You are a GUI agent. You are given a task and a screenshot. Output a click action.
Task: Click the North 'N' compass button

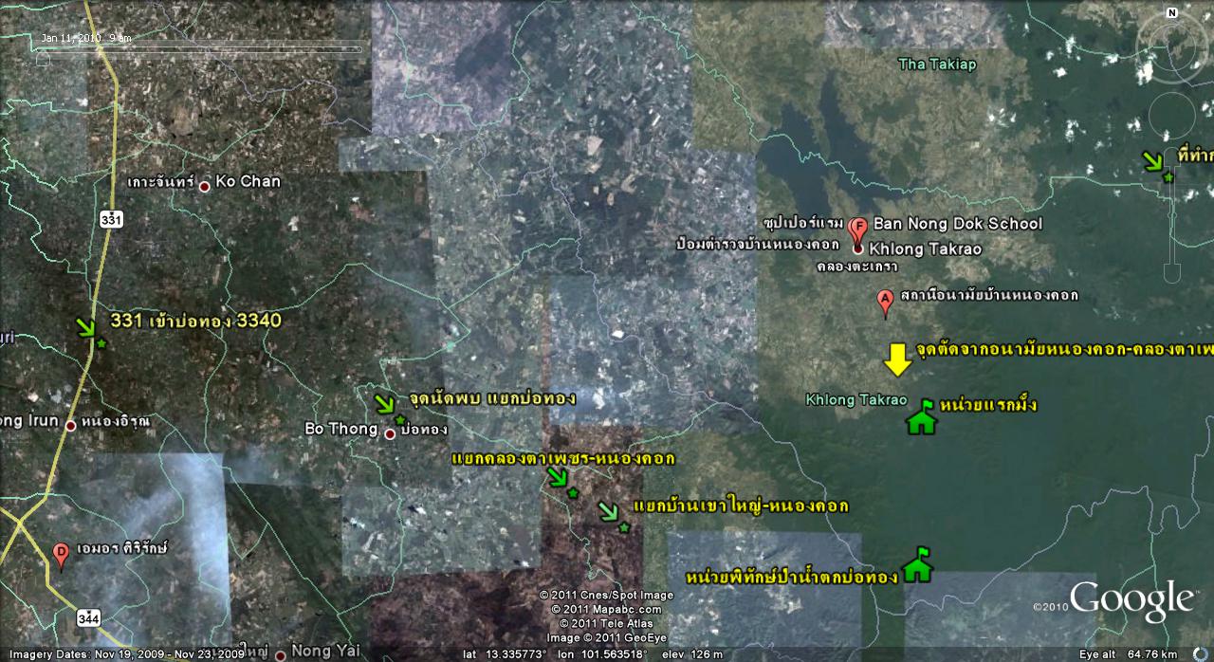point(1172,13)
